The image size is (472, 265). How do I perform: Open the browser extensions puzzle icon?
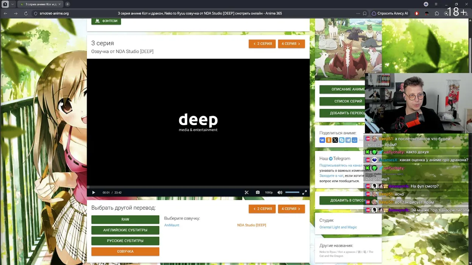(x=437, y=13)
